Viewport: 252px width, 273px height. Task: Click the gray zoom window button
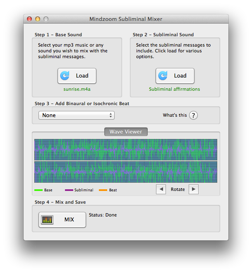[x=46, y=19]
